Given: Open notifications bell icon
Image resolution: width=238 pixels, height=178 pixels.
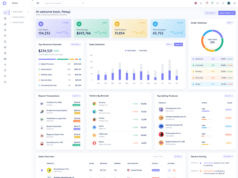Looking at the screenshot, I should tap(212, 3).
